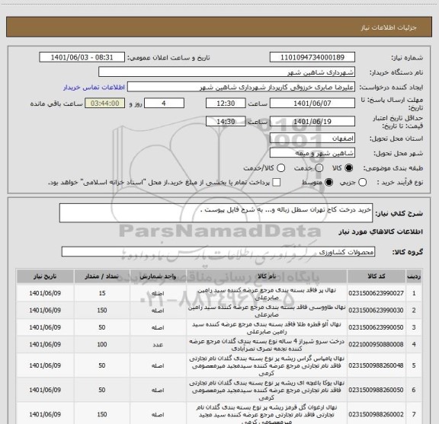Select product code 0231500623990050

point(376,327)
